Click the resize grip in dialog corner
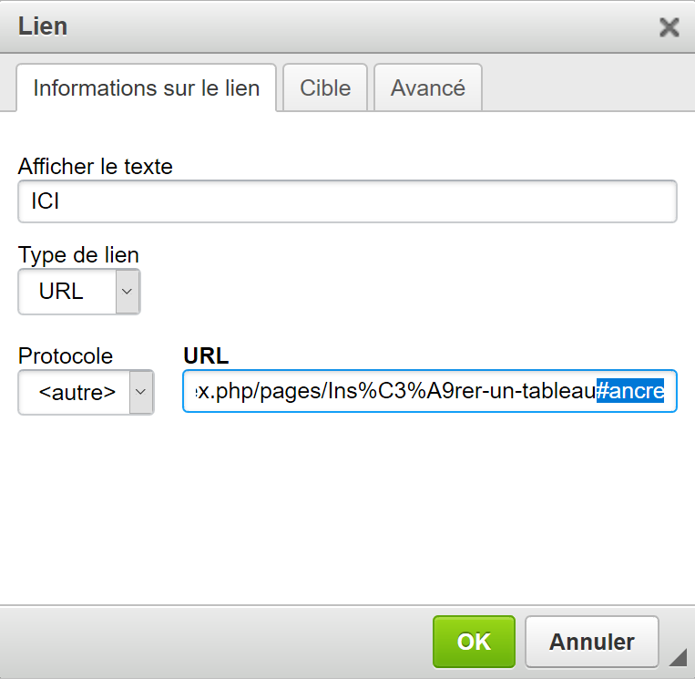 coord(678,658)
